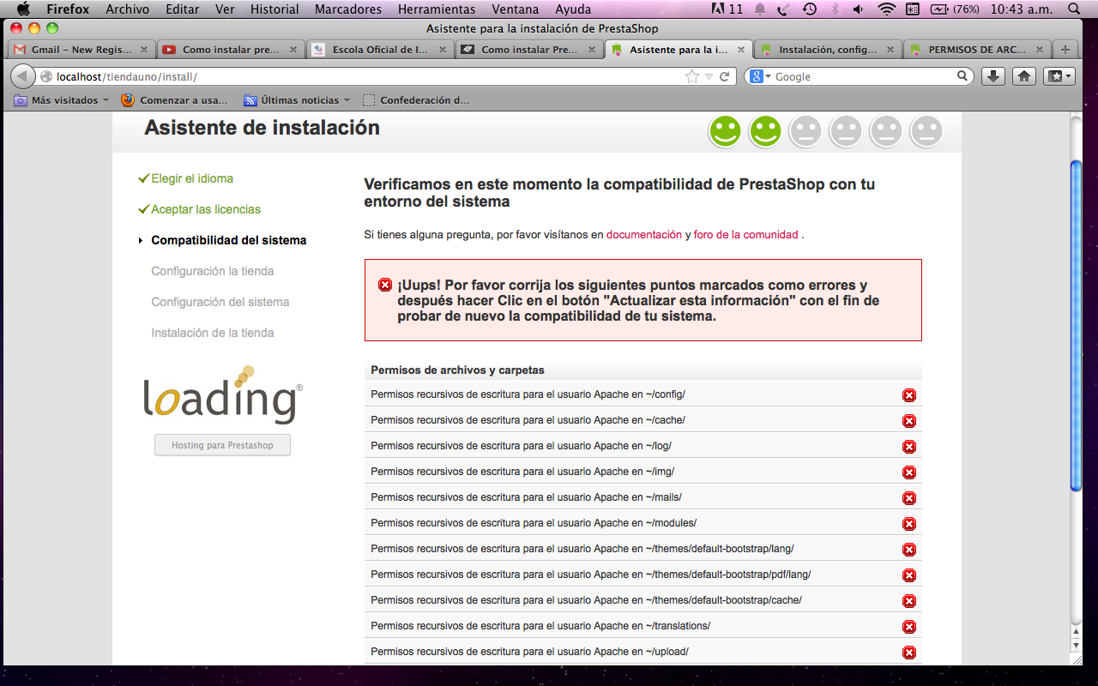Focus the address bar showing localhost/tiendauno/install/

point(369,76)
